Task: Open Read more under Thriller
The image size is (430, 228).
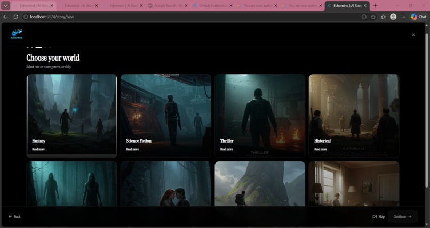Action: (x=227, y=149)
